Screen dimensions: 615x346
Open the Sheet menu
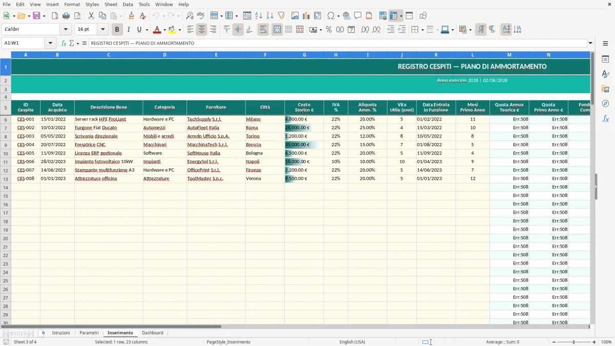pos(111,4)
